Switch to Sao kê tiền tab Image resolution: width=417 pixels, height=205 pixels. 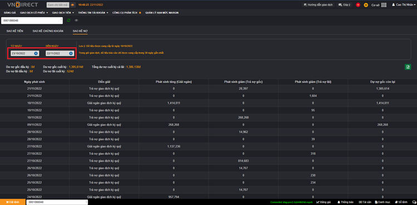click(x=14, y=31)
